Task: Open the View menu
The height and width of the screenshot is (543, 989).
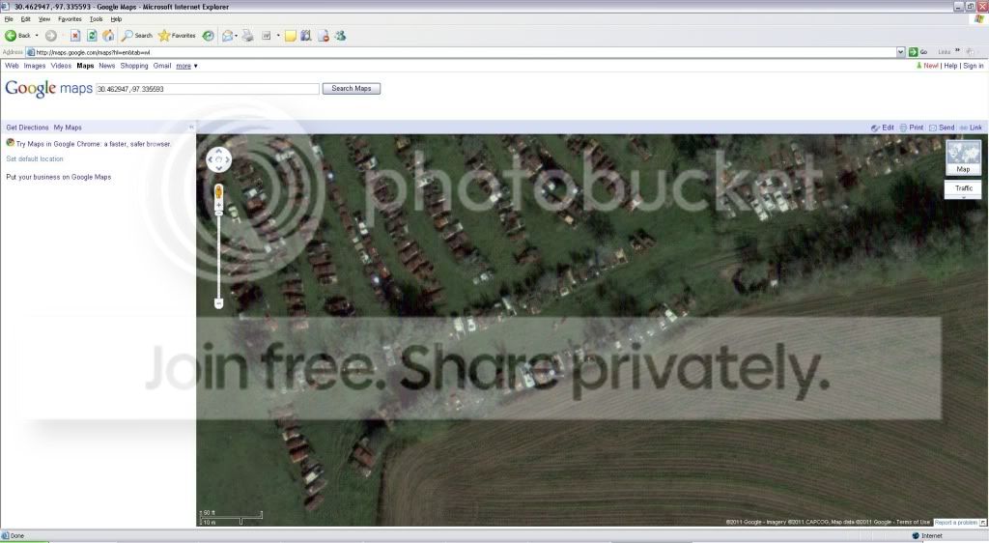Action: [x=44, y=19]
